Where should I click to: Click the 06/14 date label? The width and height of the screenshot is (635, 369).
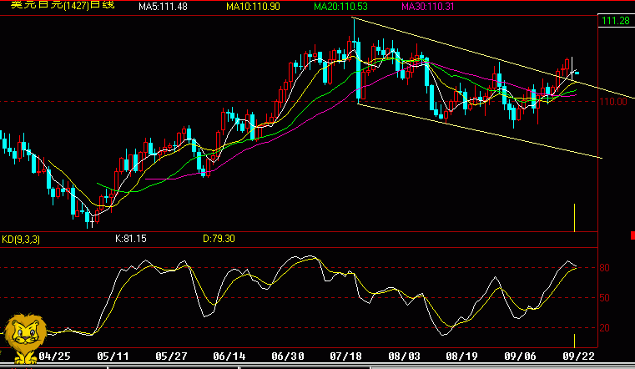[x=229, y=356]
